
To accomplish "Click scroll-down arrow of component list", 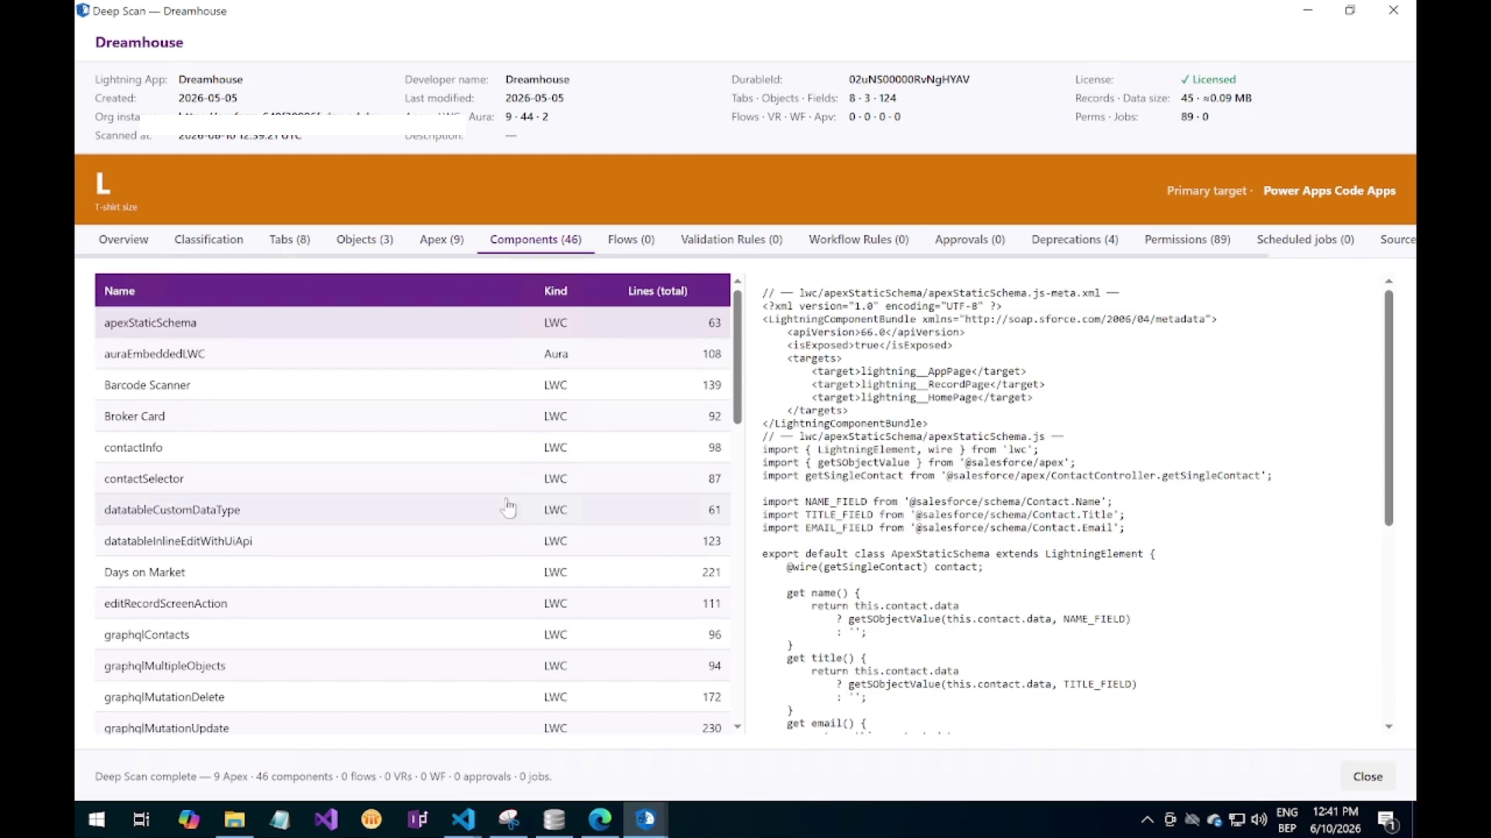I will pos(738,727).
